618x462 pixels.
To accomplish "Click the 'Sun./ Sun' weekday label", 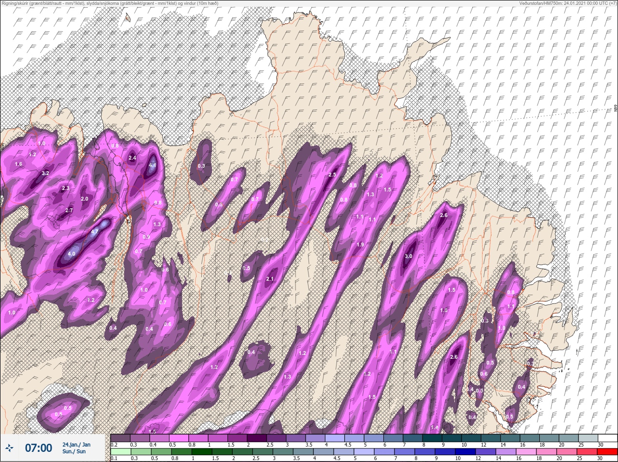I will pyautogui.click(x=74, y=451).
